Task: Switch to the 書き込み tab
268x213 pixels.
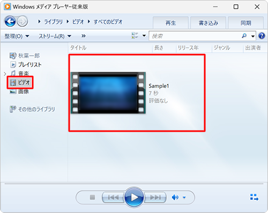Action: point(209,23)
